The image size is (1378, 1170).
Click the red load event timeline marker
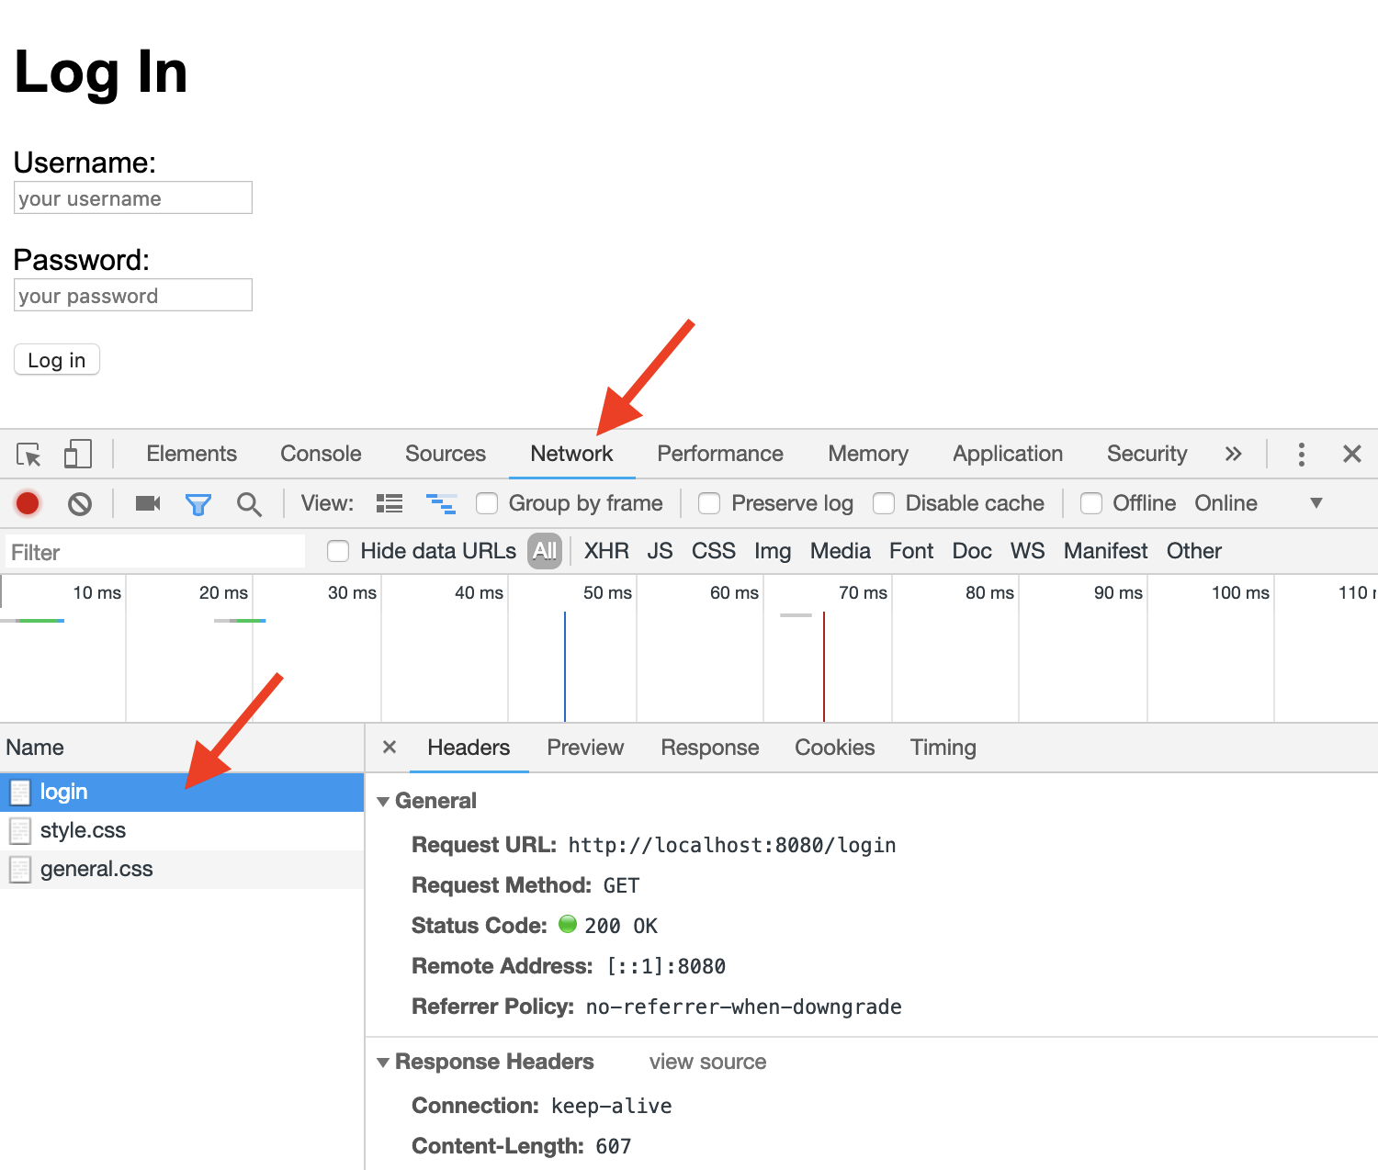824,667
